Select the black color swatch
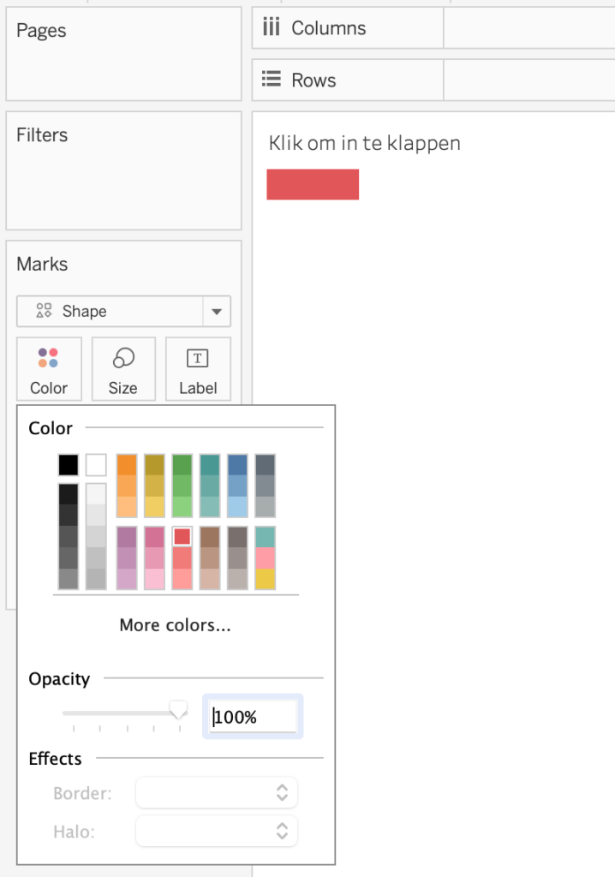Screen dimensions: 615x877 [69, 465]
